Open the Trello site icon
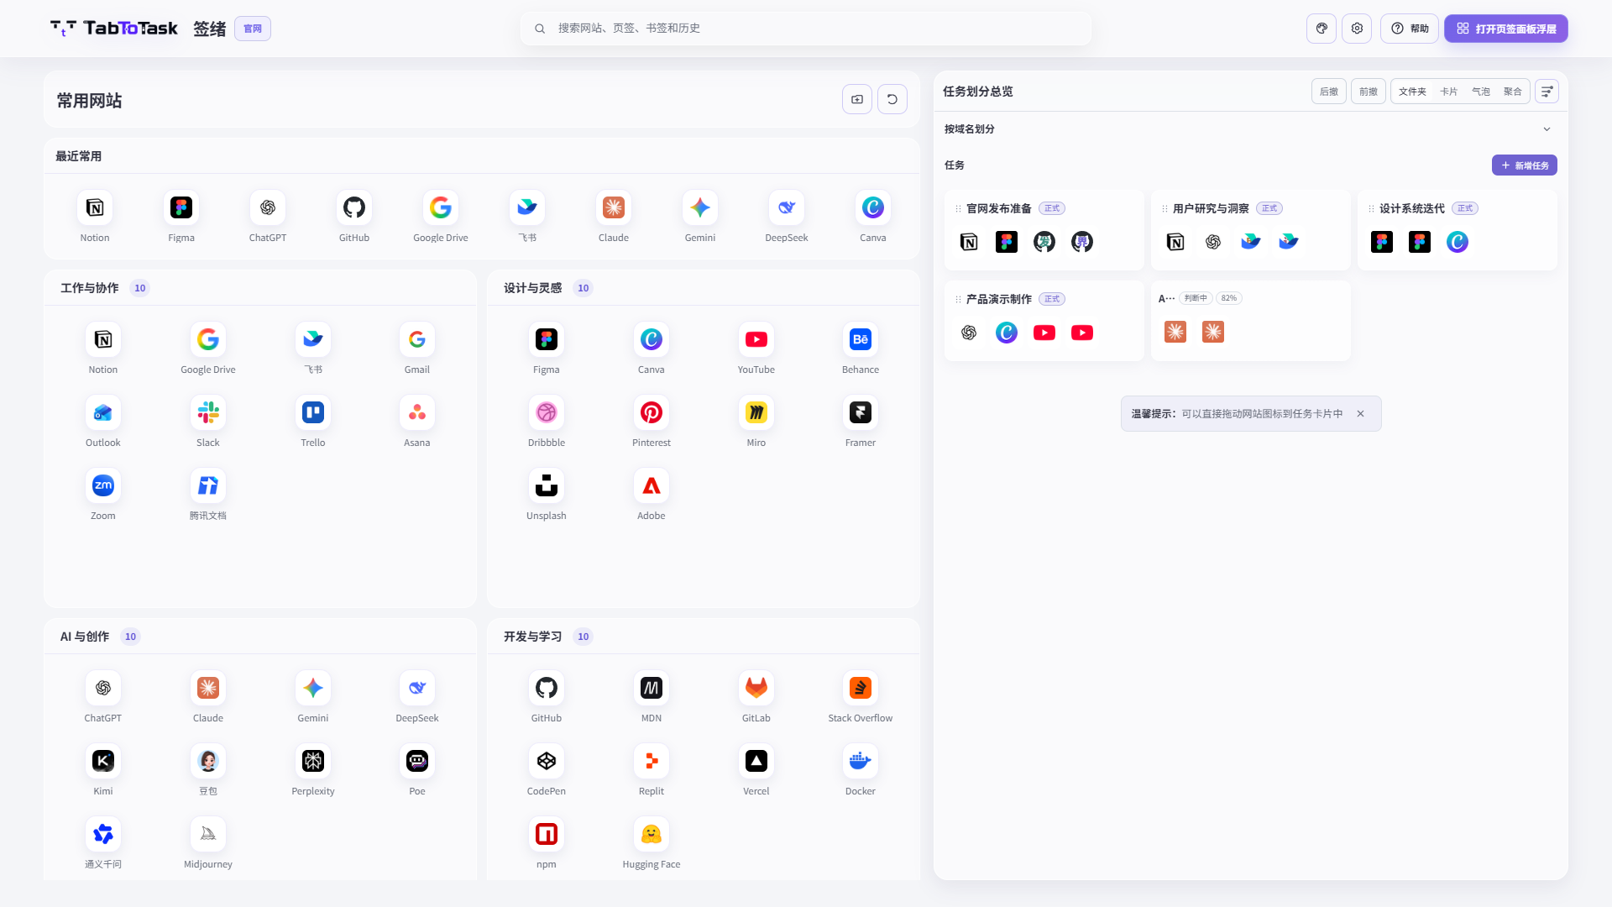 [x=313, y=412]
